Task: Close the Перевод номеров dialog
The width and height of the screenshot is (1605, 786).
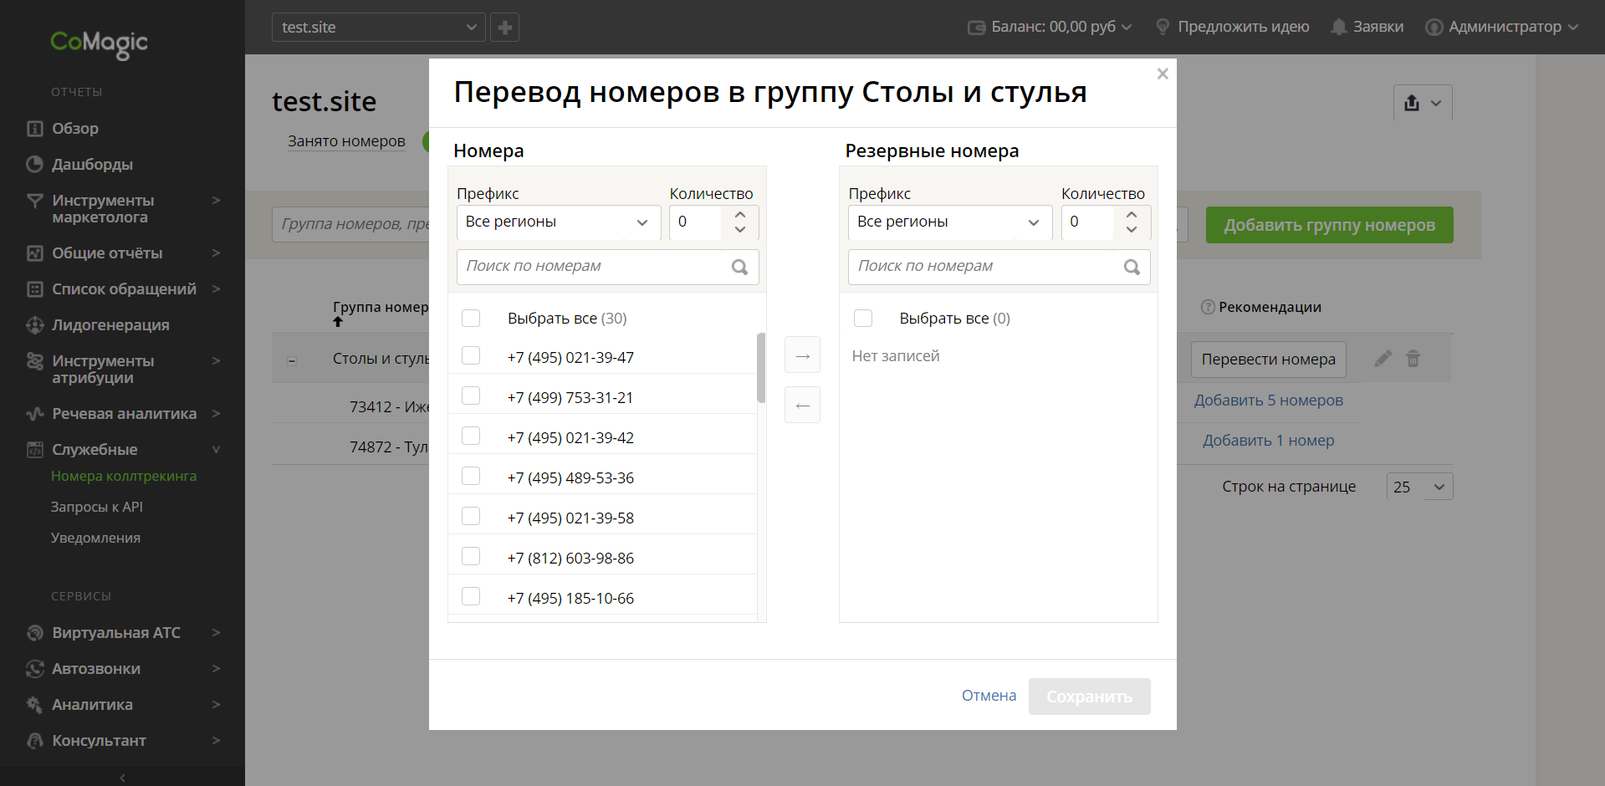Action: point(1163,74)
